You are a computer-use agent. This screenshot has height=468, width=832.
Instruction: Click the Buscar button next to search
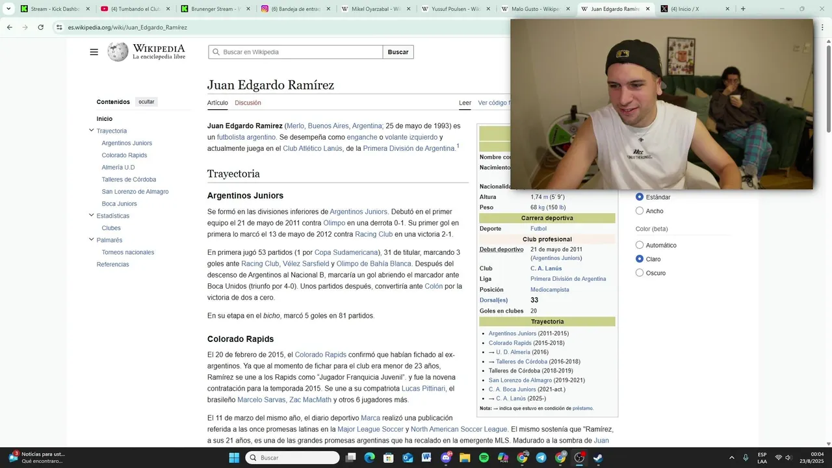point(398,52)
